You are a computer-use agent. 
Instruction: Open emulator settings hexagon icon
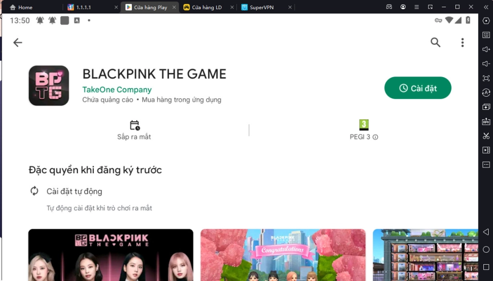pyautogui.click(x=486, y=21)
